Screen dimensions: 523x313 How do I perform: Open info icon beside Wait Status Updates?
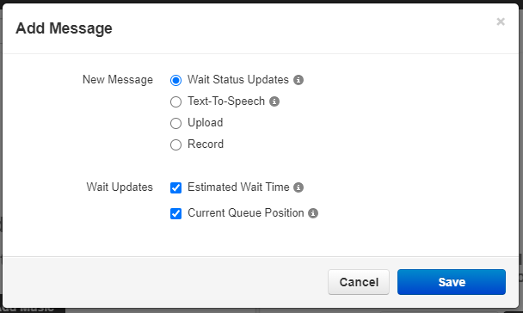(x=298, y=80)
